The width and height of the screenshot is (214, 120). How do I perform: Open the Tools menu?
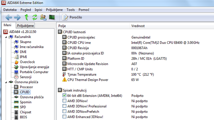[71, 10]
